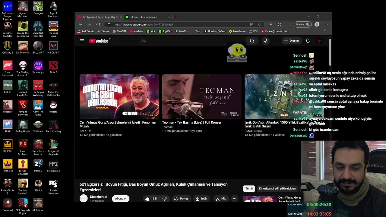Open Chivalry 2 desktop icon
Viewport: 386px width, 217px height.
pos(8,48)
